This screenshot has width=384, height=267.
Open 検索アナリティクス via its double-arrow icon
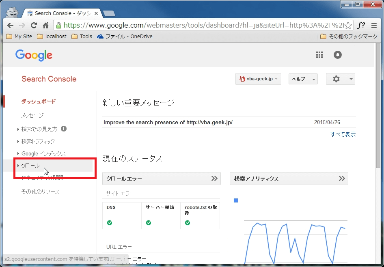point(342,179)
